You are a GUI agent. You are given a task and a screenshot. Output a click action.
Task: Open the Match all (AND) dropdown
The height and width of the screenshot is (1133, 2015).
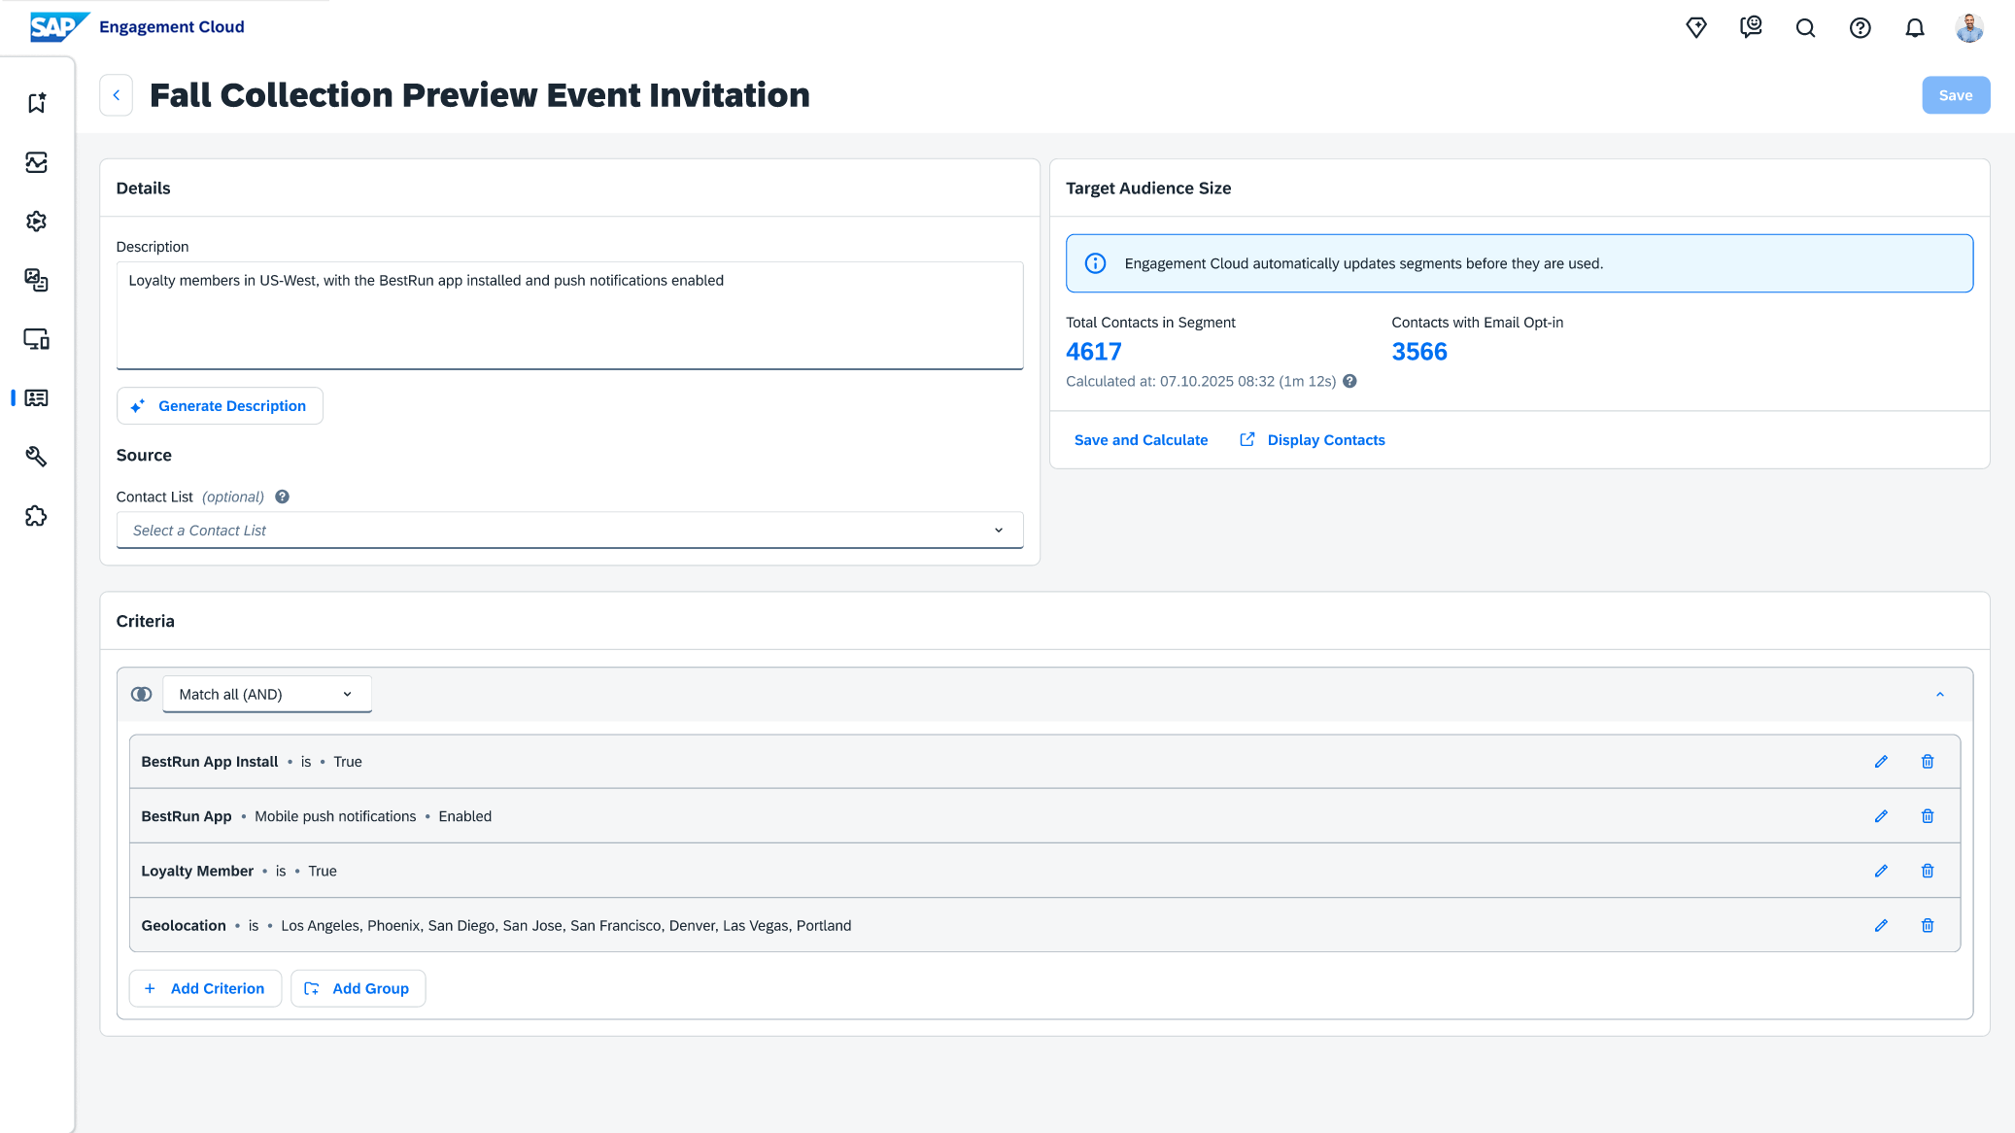pyautogui.click(x=267, y=694)
